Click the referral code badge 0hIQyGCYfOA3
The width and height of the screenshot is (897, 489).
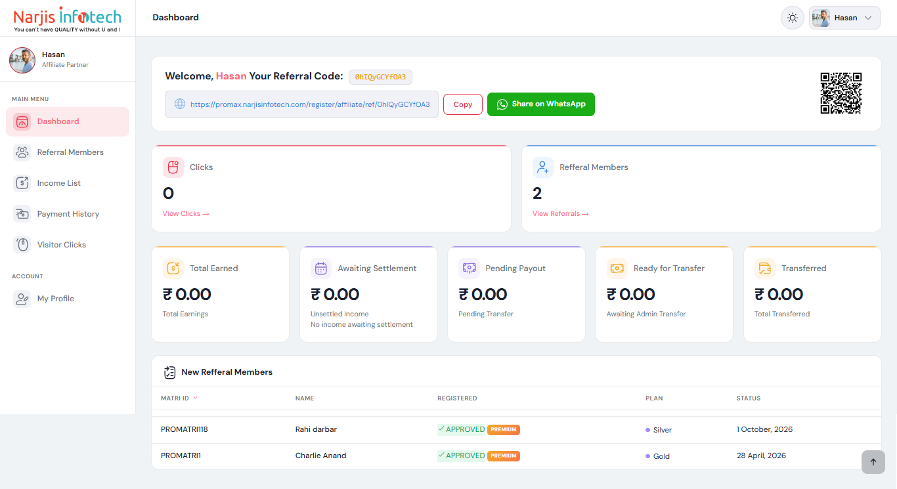(x=380, y=77)
